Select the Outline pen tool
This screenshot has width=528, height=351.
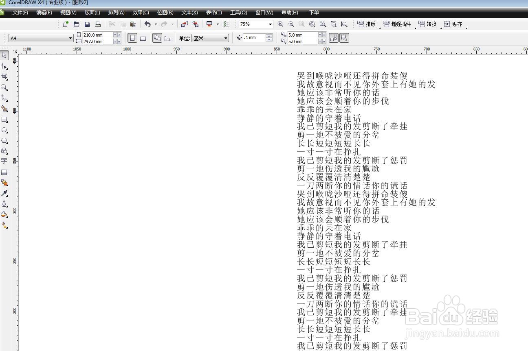click(x=4, y=204)
